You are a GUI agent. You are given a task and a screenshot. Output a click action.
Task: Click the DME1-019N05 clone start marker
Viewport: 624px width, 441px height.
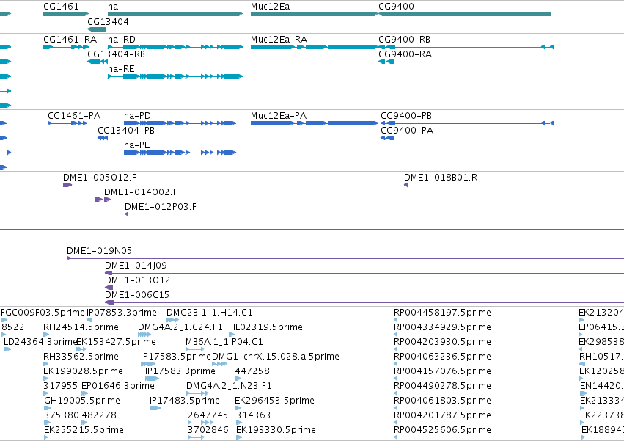click(x=69, y=258)
